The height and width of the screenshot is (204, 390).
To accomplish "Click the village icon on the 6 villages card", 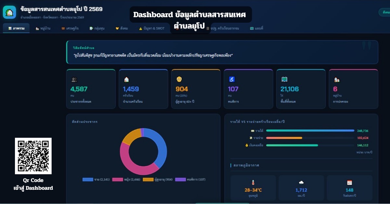I will [x=337, y=79].
